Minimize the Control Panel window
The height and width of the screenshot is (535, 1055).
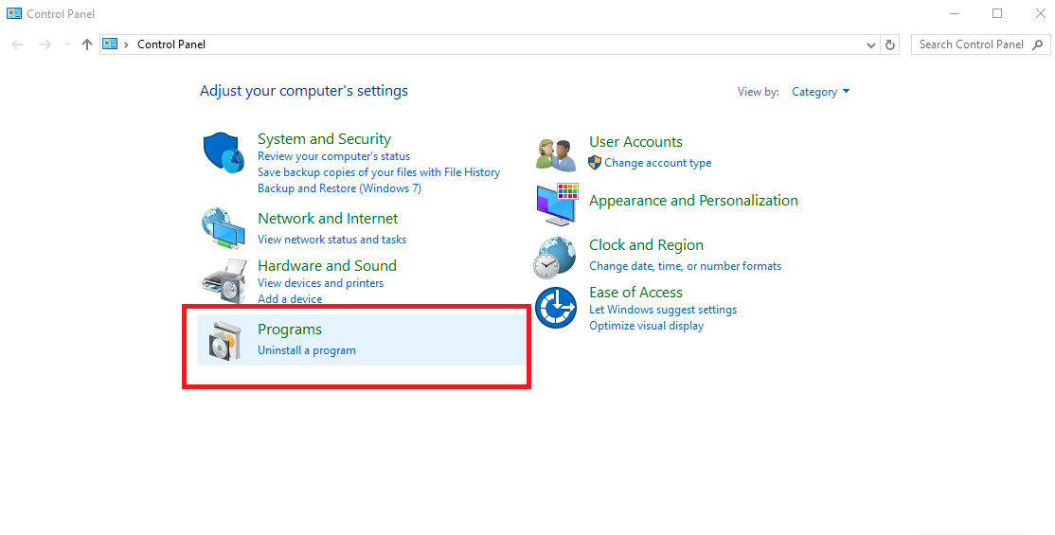pyautogui.click(x=954, y=13)
